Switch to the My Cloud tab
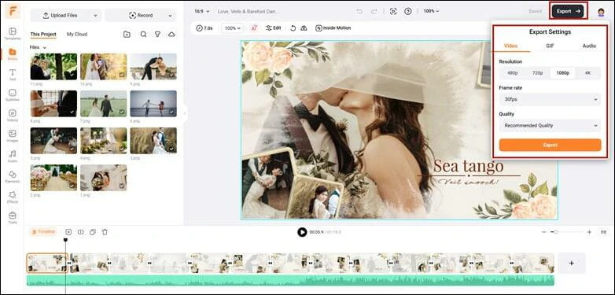Viewport: 615px width, 295px height. pyautogui.click(x=77, y=35)
